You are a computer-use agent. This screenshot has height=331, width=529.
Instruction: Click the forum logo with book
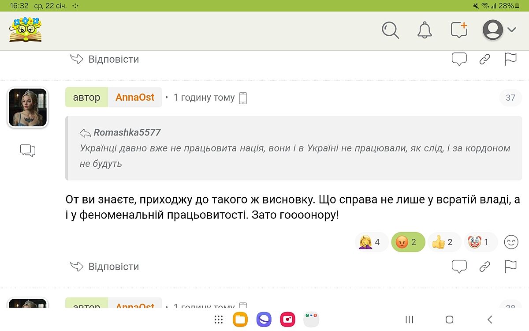pyautogui.click(x=26, y=30)
